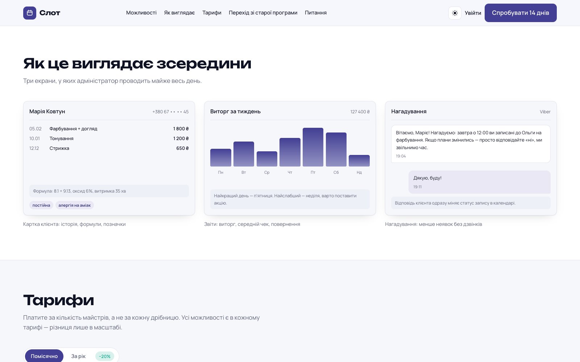Click the -20% discount badge
Image resolution: width=580 pixels, height=362 pixels.
105,356
